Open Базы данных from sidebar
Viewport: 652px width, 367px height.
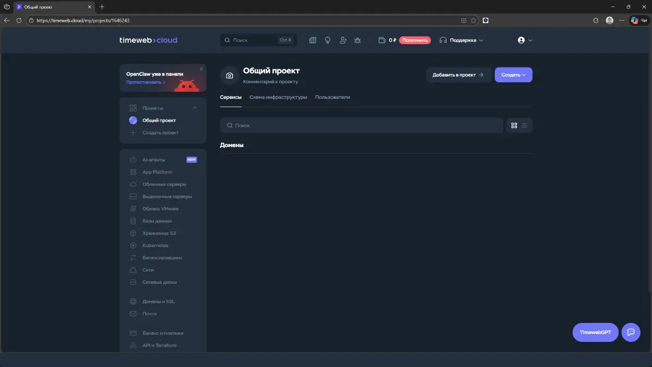(157, 221)
